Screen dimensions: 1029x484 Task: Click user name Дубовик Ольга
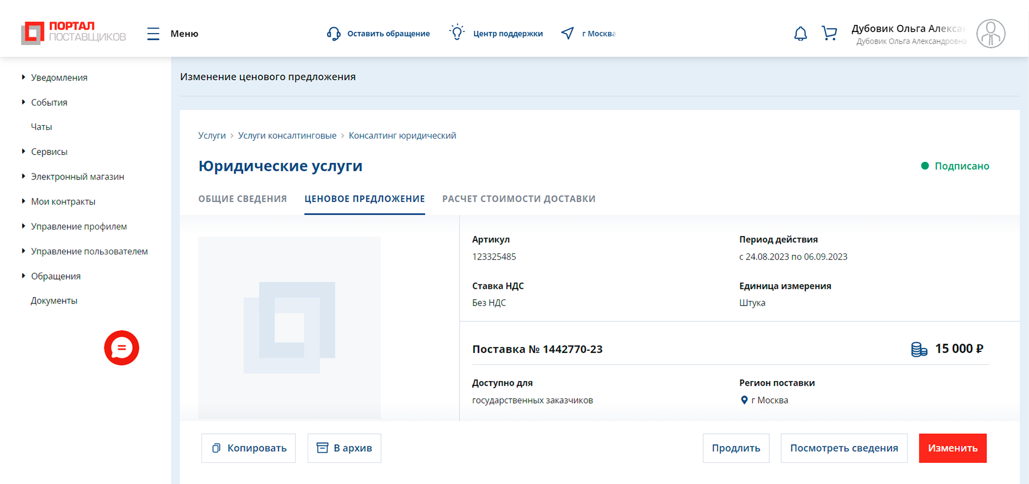coord(909,28)
